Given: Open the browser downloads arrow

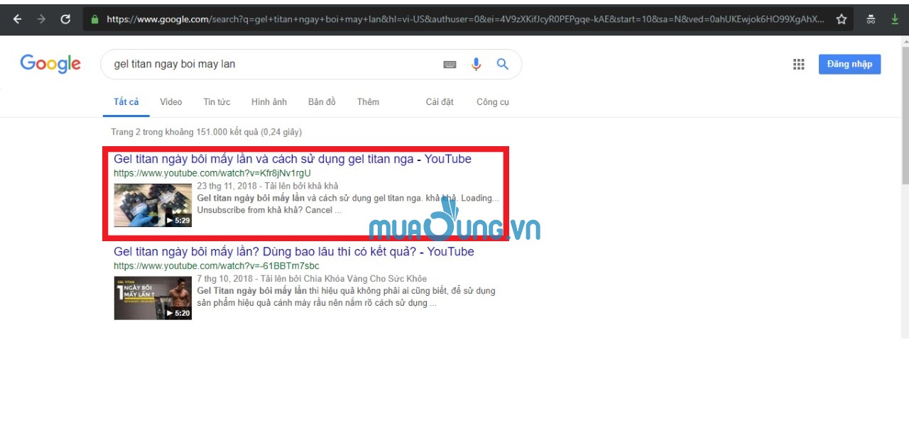Looking at the screenshot, I should point(895,19).
